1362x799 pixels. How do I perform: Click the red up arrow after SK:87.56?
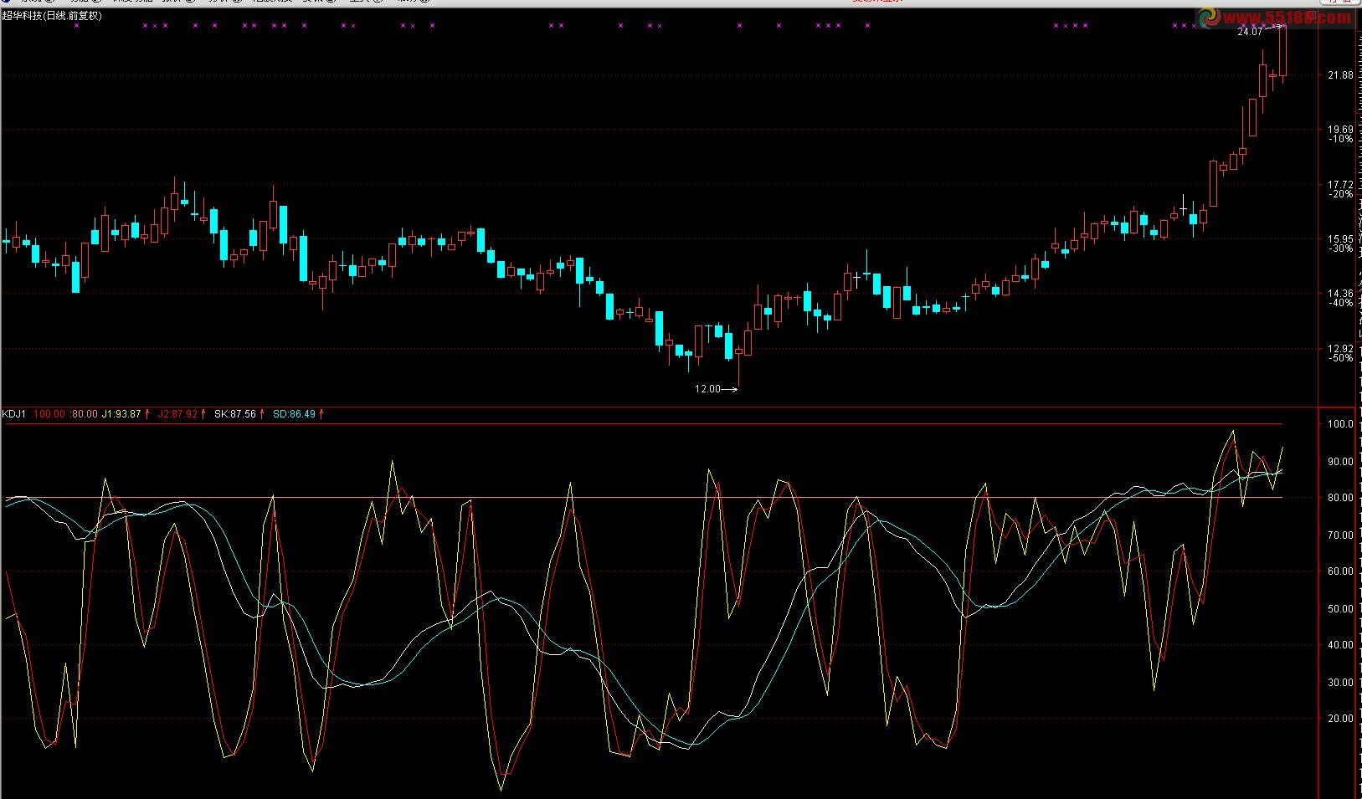click(262, 414)
